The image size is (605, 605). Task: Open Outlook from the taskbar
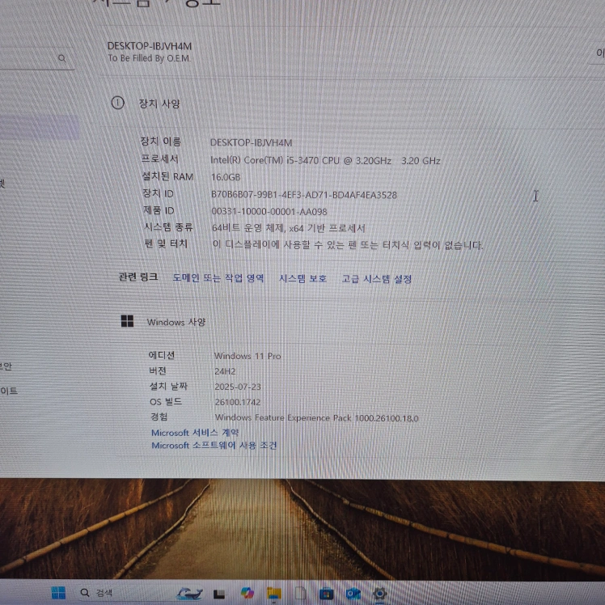[x=353, y=594]
